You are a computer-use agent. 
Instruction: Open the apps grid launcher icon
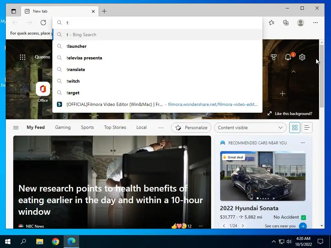[x=23, y=57]
